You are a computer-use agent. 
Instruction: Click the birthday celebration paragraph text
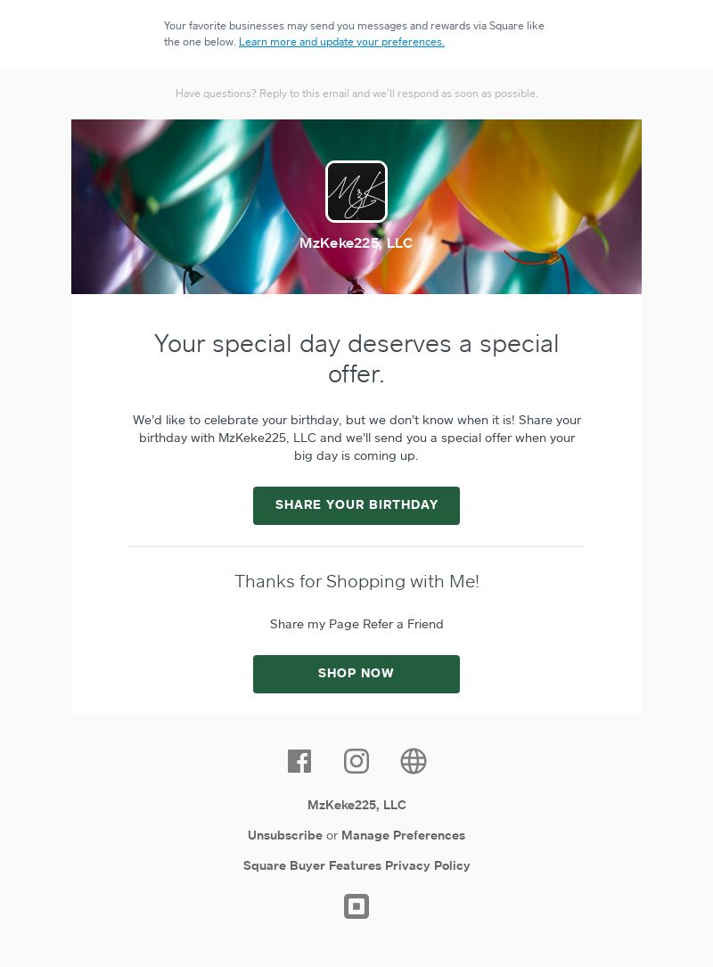(x=356, y=438)
